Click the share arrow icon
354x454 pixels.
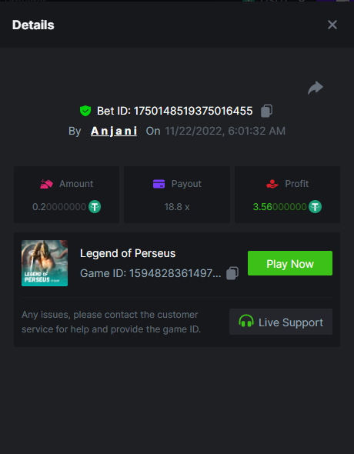coord(316,88)
